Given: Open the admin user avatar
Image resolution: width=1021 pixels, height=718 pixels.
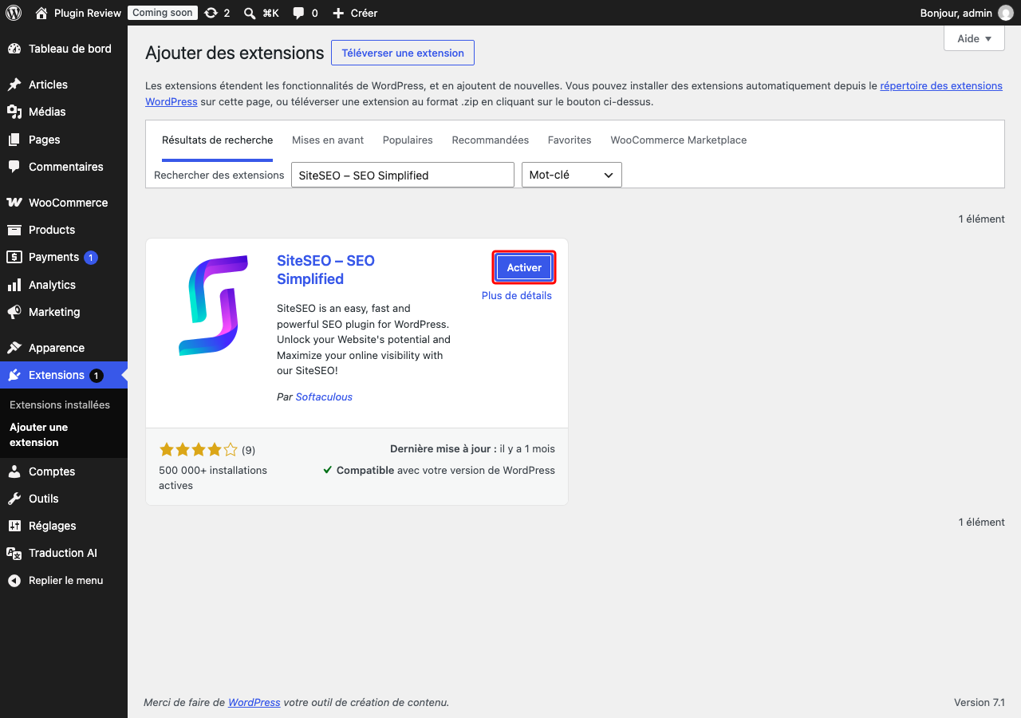Looking at the screenshot, I should (1006, 13).
